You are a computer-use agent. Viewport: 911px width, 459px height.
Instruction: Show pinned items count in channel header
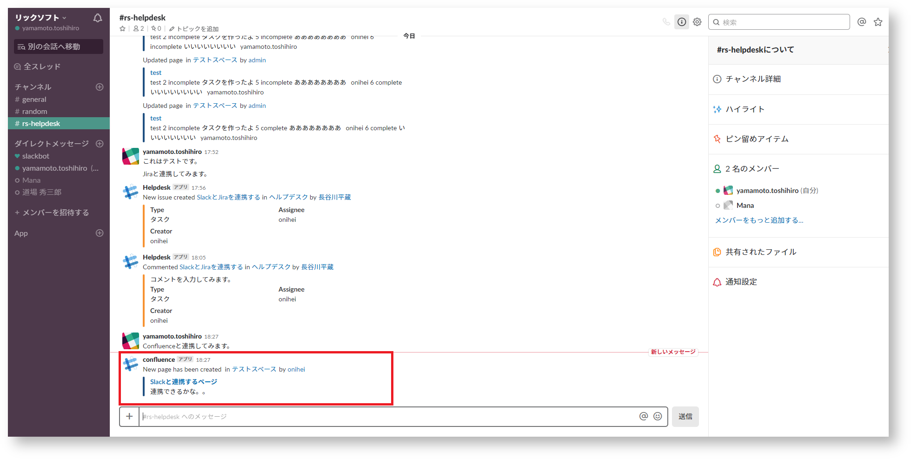156,29
